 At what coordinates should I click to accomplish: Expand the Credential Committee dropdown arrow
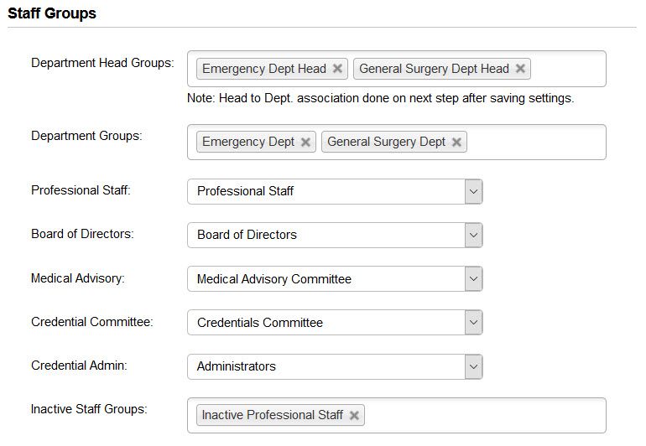473,323
